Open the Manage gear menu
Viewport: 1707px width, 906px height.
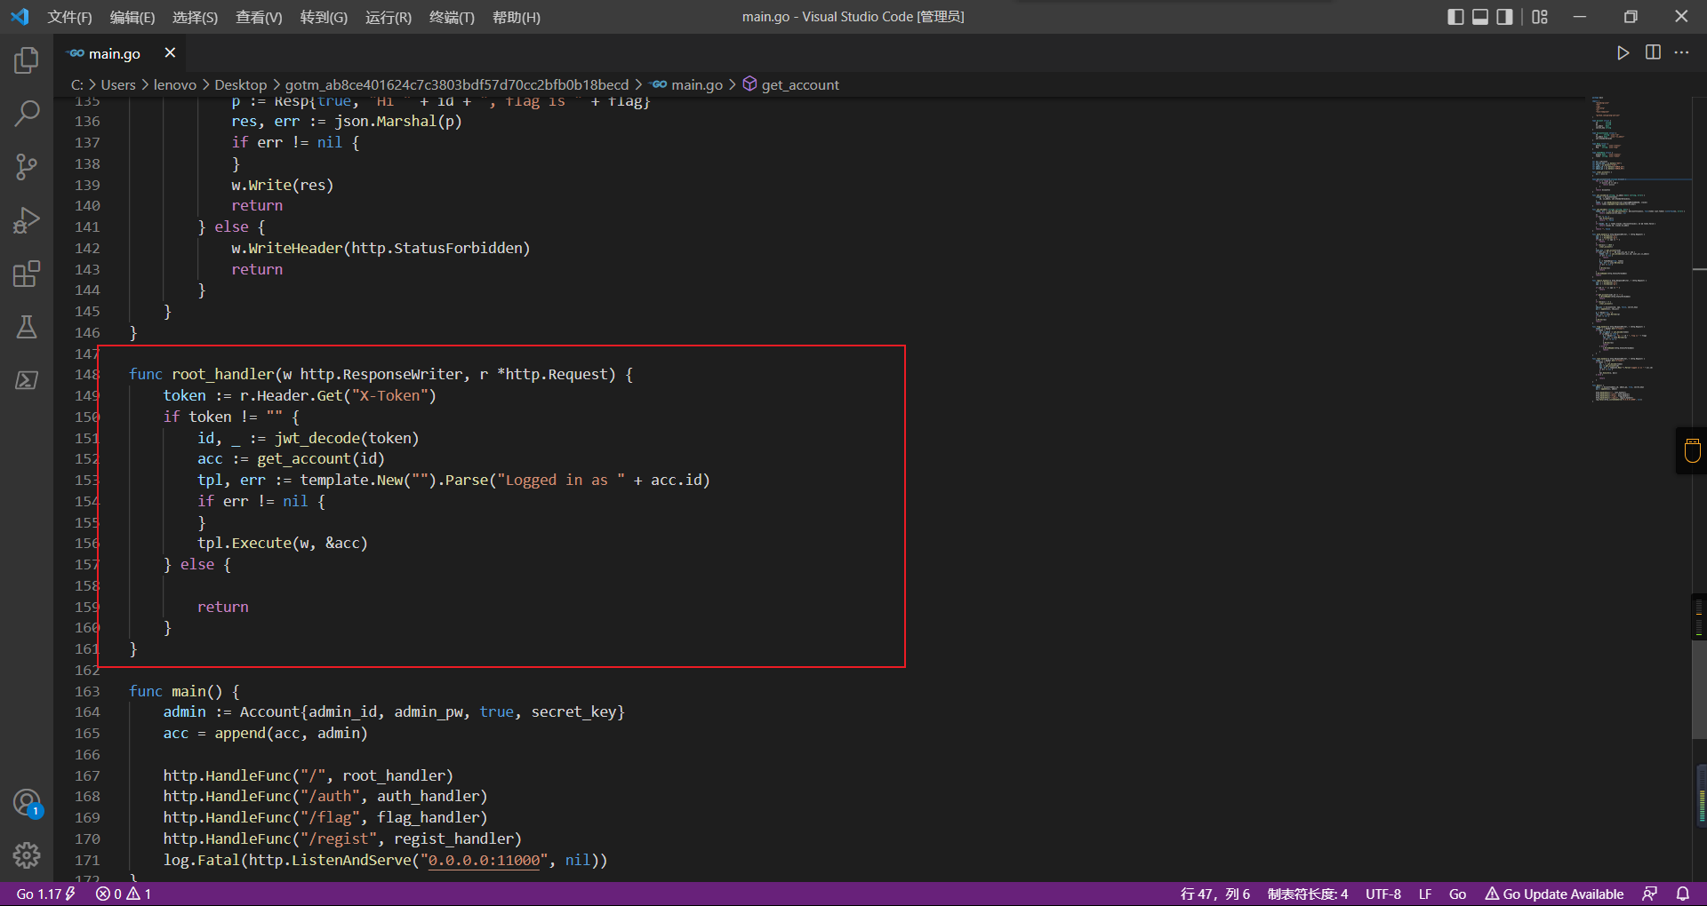pos(27,855)
